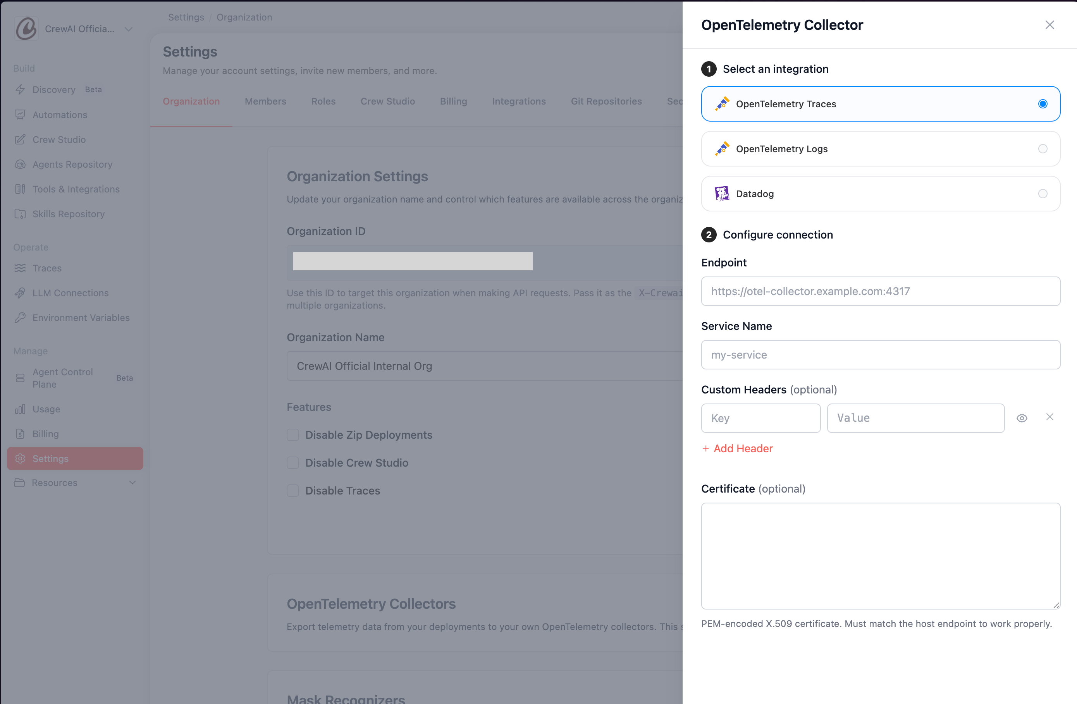Screen dimensions: 1077x704
Task: Open Environment Variables in the sidebar
Action: click(75, 318)
